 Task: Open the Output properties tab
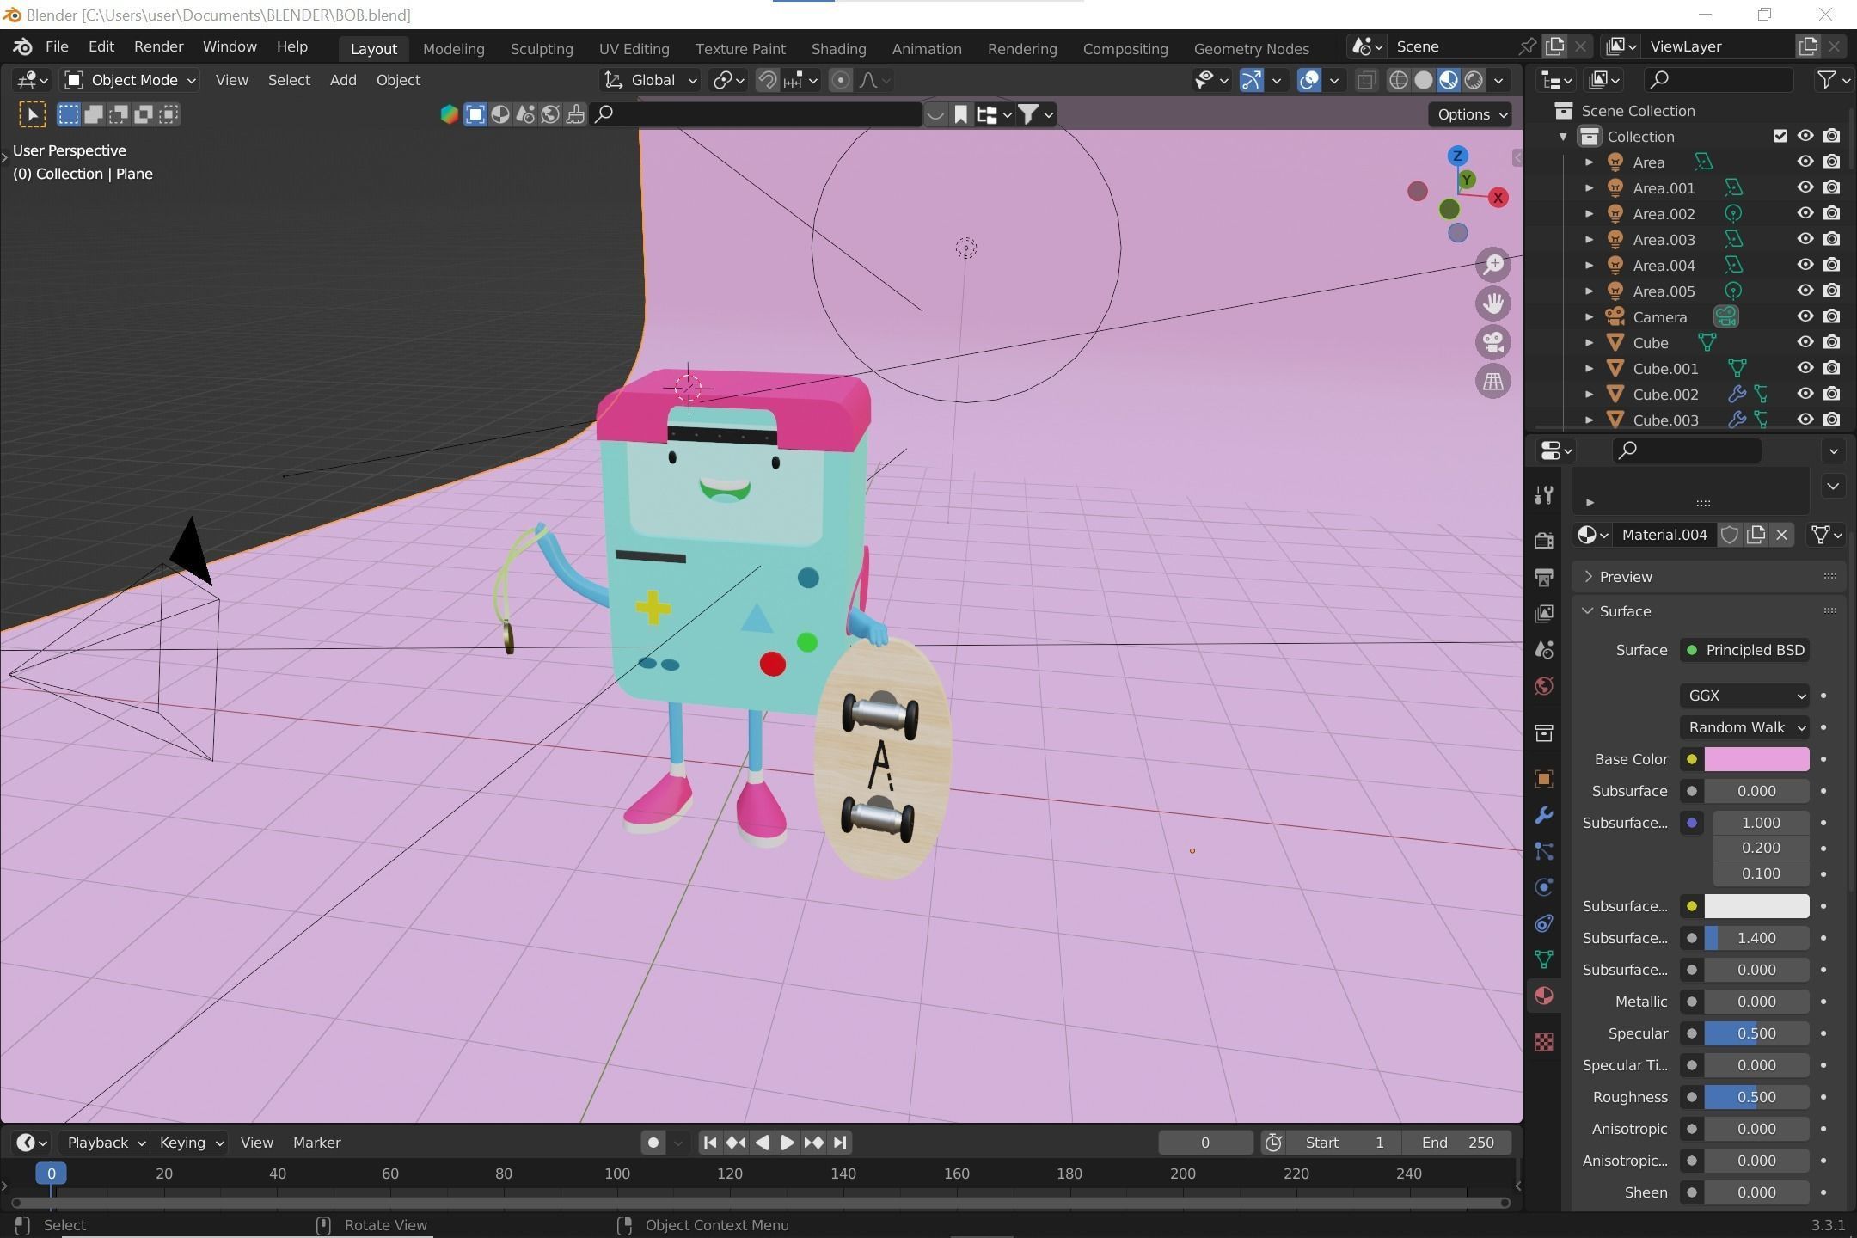1544,576
